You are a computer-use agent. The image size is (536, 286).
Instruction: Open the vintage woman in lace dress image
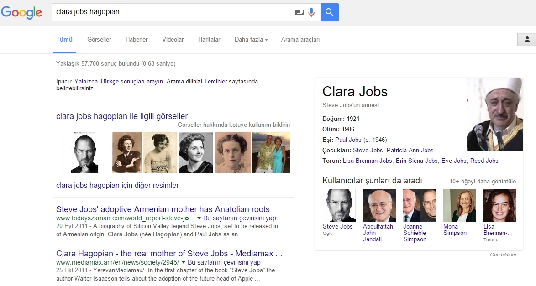160,152
